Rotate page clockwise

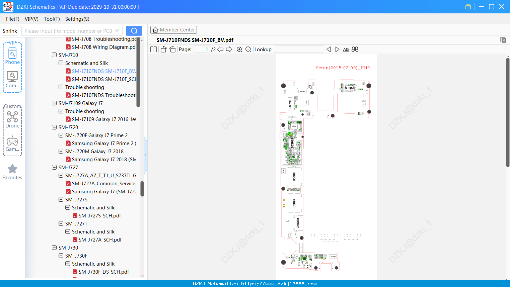coord(172,50)
